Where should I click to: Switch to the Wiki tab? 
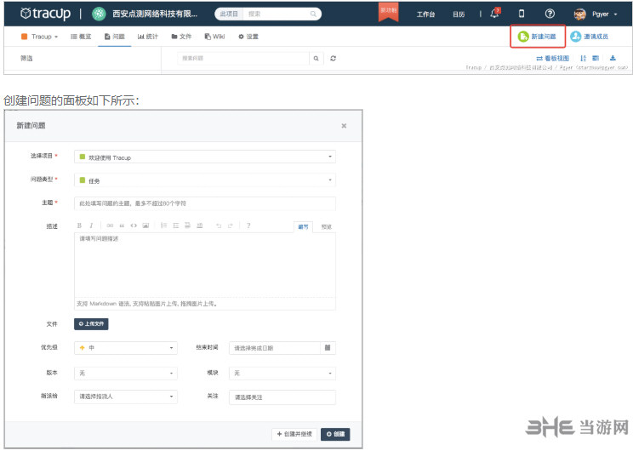click(x=214, y=37)
